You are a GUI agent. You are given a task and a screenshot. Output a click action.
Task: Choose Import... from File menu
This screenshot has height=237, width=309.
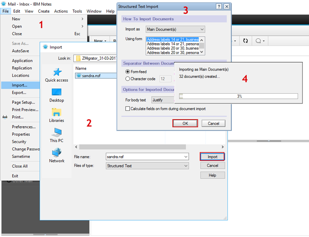coord(20,85)
